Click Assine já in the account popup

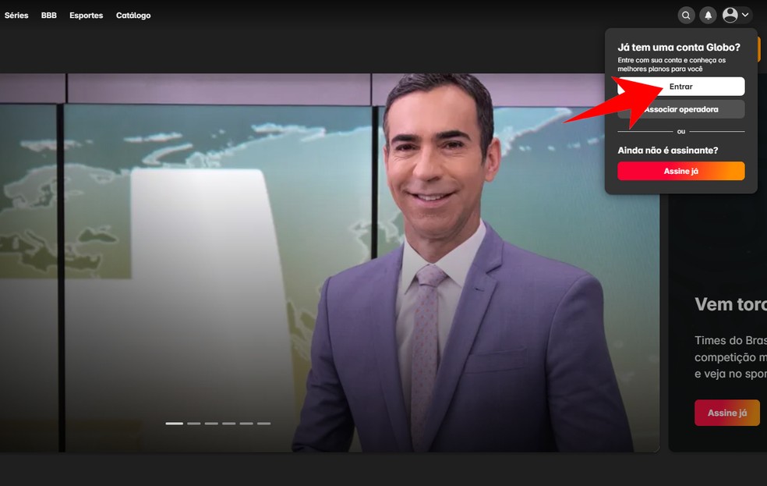tap(681, 171)
